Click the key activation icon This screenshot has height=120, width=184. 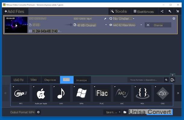click(x=170, y=11)
